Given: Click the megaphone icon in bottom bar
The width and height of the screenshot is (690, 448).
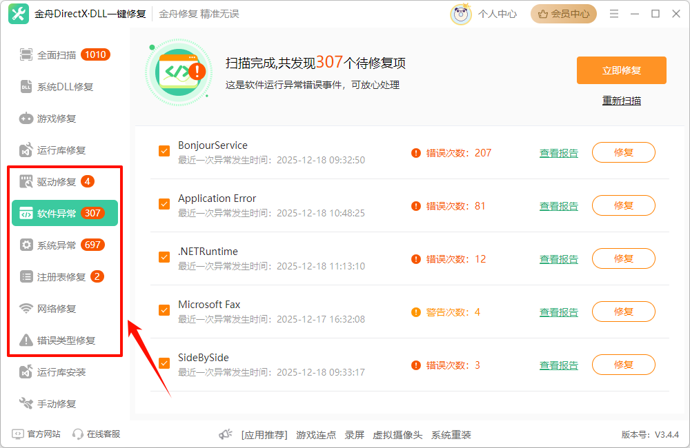Looking at the screenshot, I should pos(225,435).
